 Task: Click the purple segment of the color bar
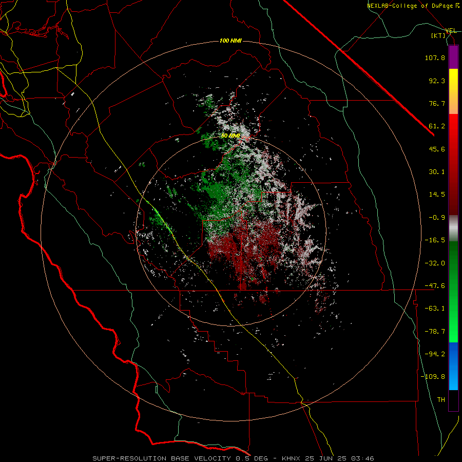coord(453,57)
